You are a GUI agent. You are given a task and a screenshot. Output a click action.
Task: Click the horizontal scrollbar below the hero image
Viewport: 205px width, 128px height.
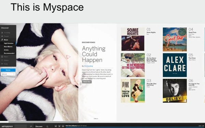[43, 122]
